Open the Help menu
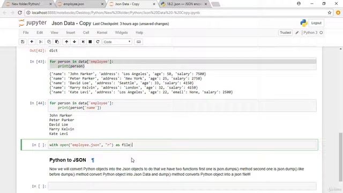This screenshot has height=193, width=343. click(x=139, y=33)
